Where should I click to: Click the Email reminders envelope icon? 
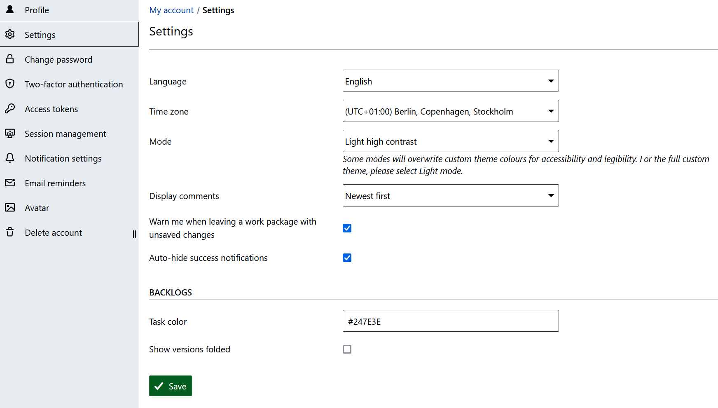10,183
